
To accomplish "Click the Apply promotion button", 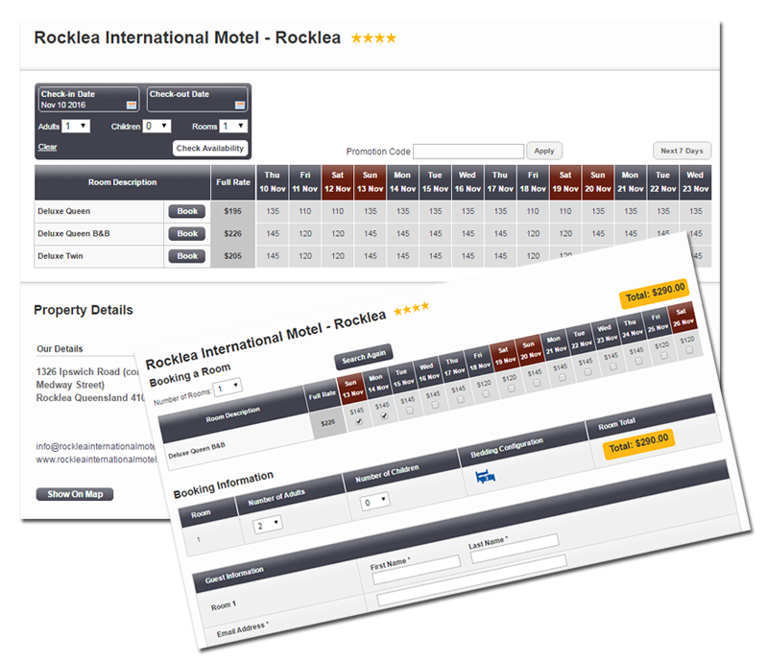I will click(x=544, y=151).
